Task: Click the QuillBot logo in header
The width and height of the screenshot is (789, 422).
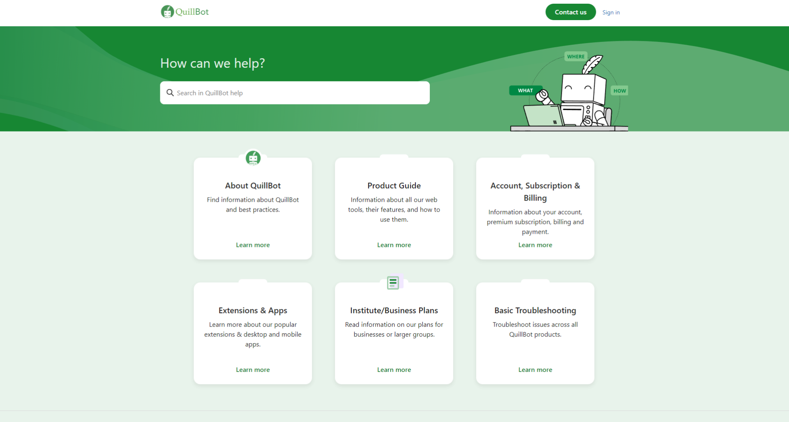Action: coord(185,12)
